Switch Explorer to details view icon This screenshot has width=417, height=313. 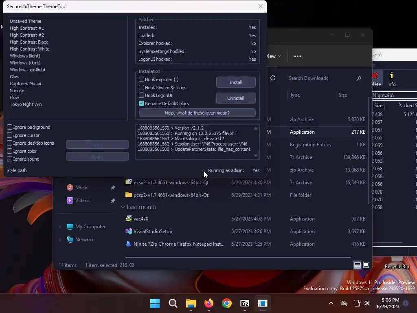coord(358,265)
